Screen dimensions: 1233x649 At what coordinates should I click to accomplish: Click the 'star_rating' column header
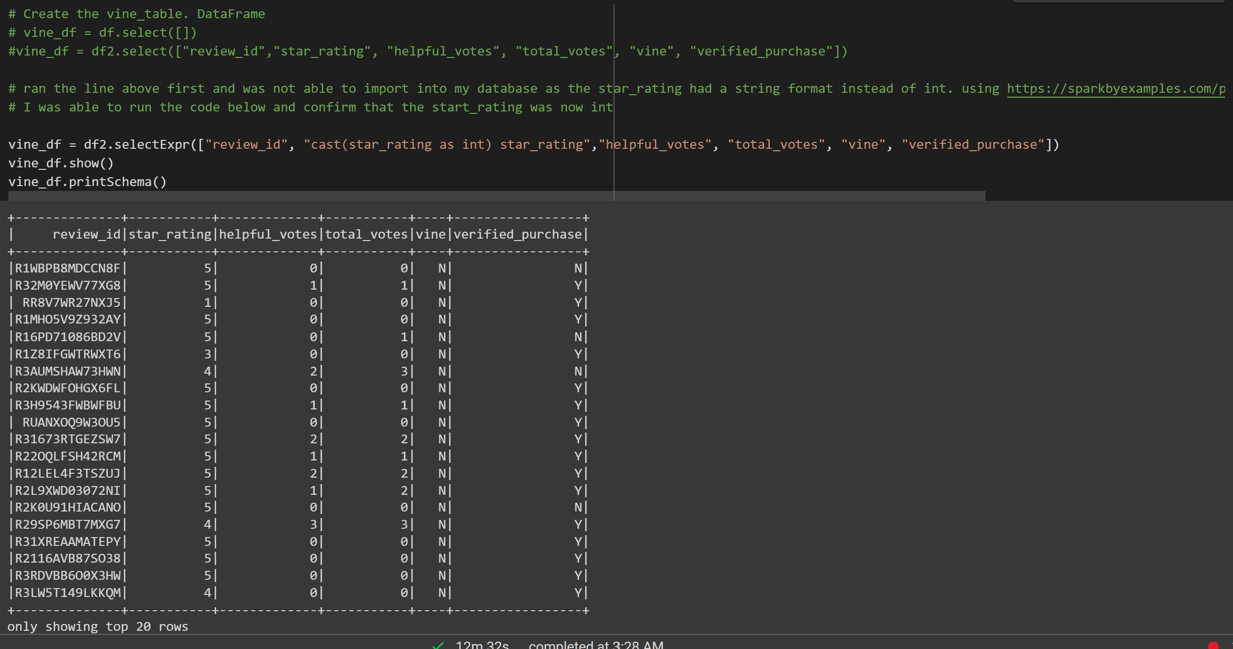[169, 234]
